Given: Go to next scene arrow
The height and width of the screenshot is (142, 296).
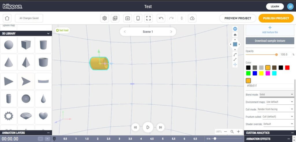Looking at the screenshot, I should pyautogui.click(x=171, y=32).
